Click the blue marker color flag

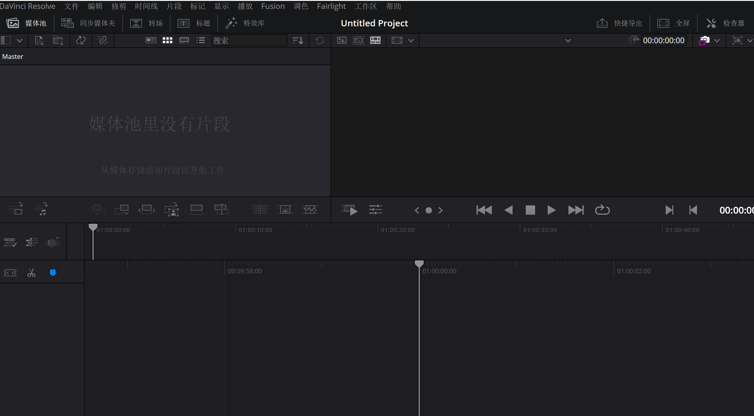click(x=53, y=273)
